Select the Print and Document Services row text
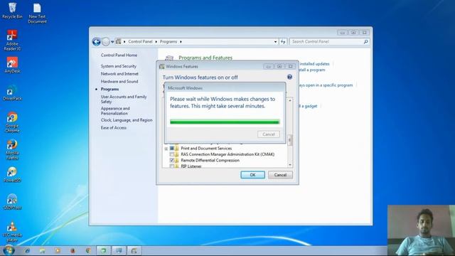 (206, 149)
